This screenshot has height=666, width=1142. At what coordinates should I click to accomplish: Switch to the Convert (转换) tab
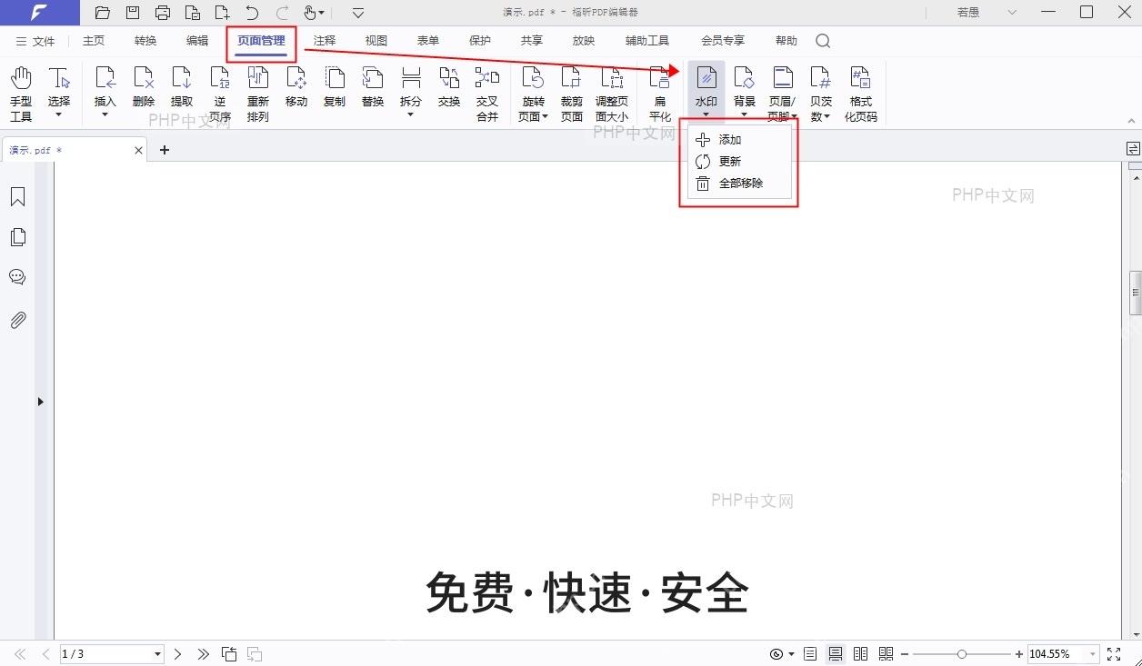(145, 41)
